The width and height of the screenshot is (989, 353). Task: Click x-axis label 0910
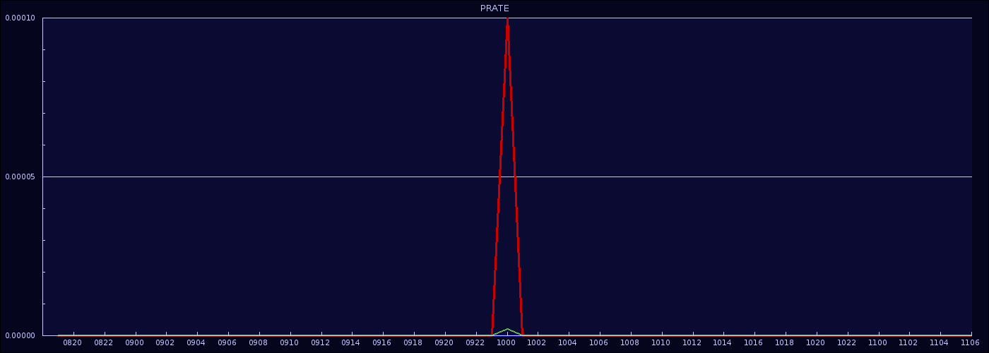tap(290, 343)
